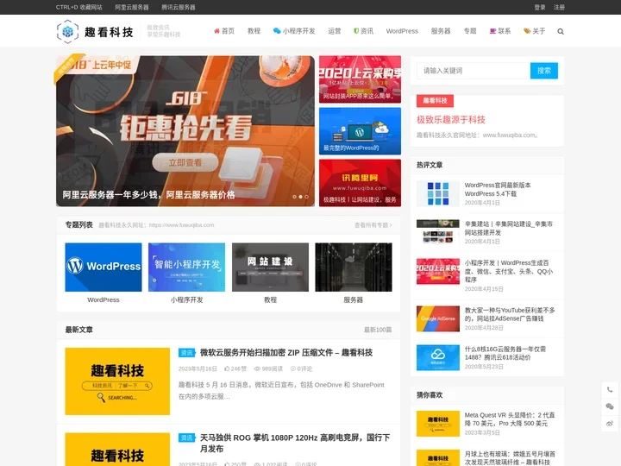Click blue cloud thumbnail of 腾讯云618 article
The height and width of the screenshot is (466, 621).
coord(438,357)
